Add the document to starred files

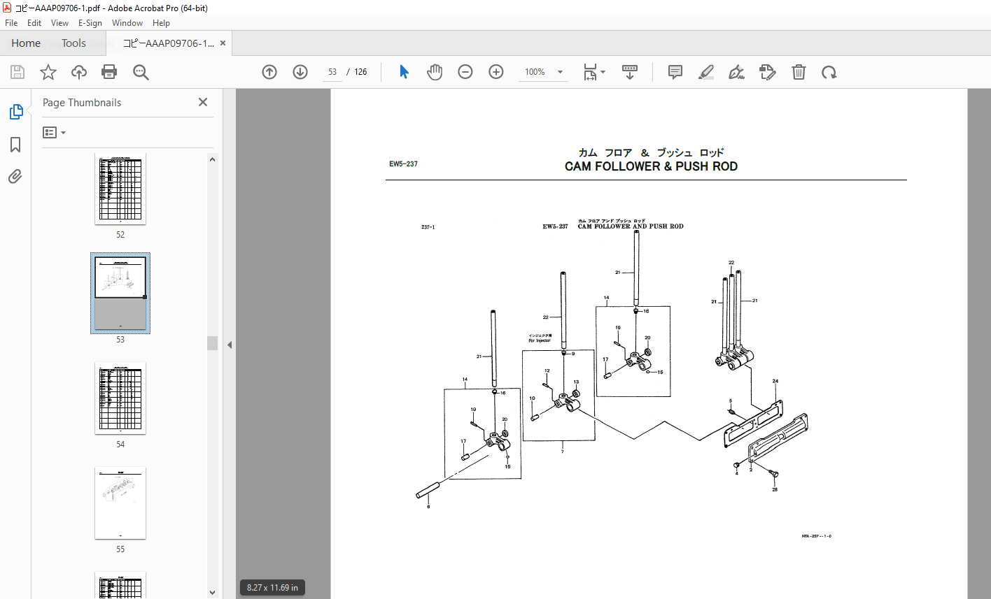pos(48,72)
